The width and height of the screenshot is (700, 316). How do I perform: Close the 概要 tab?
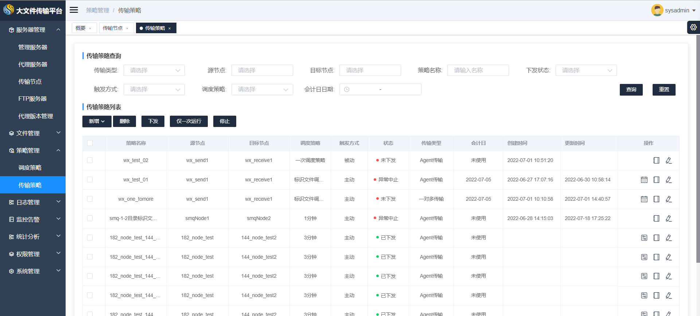coord(90,28)
